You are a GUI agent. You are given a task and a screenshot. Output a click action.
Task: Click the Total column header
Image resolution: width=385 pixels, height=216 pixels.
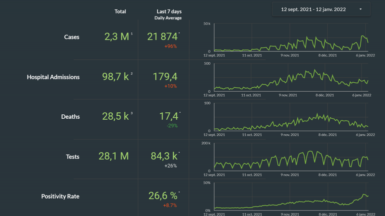[x=120, y=11]
